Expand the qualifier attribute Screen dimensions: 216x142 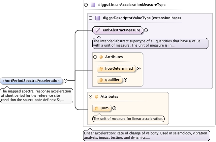tap(125, 80)
